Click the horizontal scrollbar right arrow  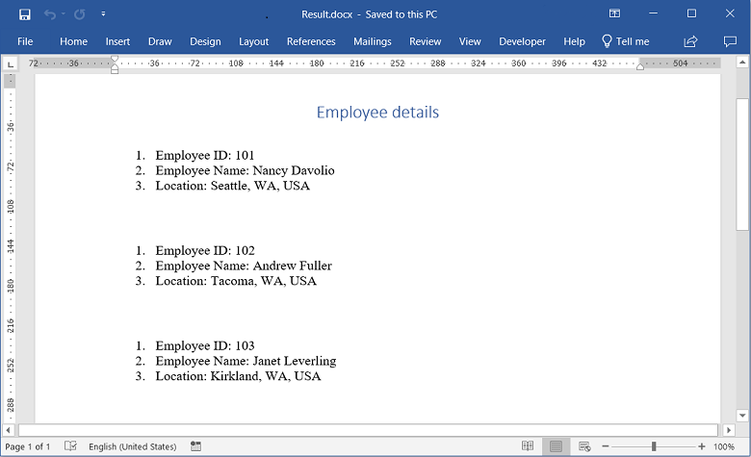pyautogui.click(x=729, y=430)
